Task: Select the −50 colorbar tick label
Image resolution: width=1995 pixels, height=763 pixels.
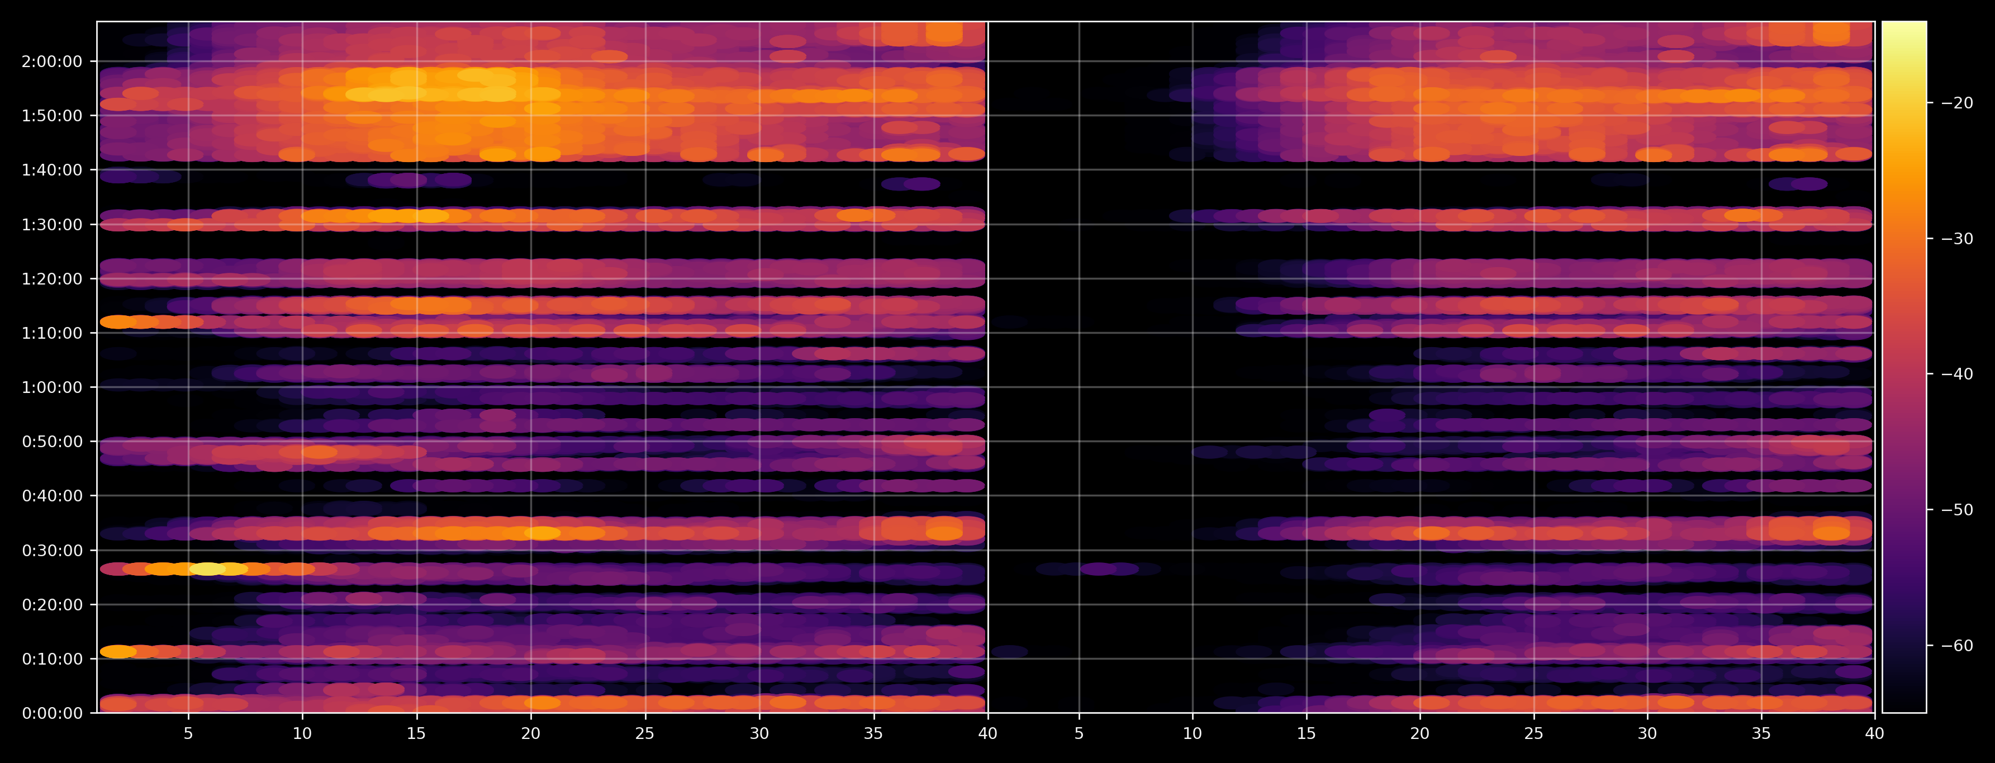Action: tap(1957, 510)
